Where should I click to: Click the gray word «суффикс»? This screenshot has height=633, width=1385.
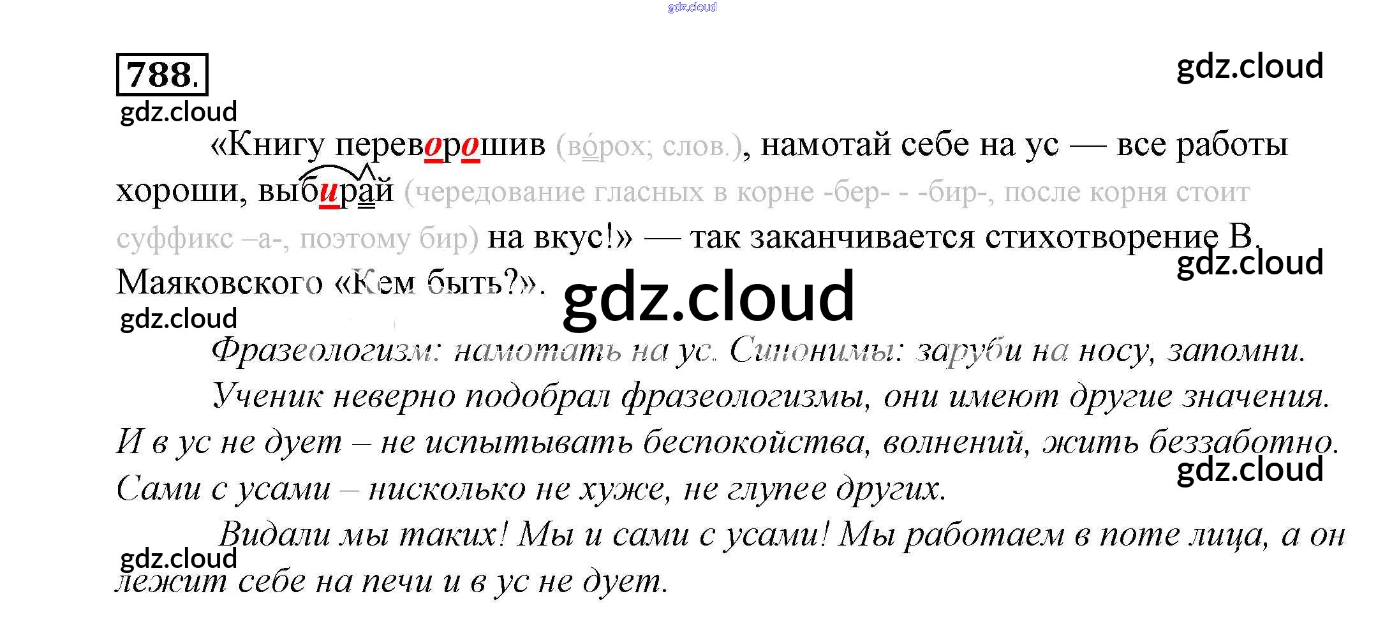tap(174, 239)
